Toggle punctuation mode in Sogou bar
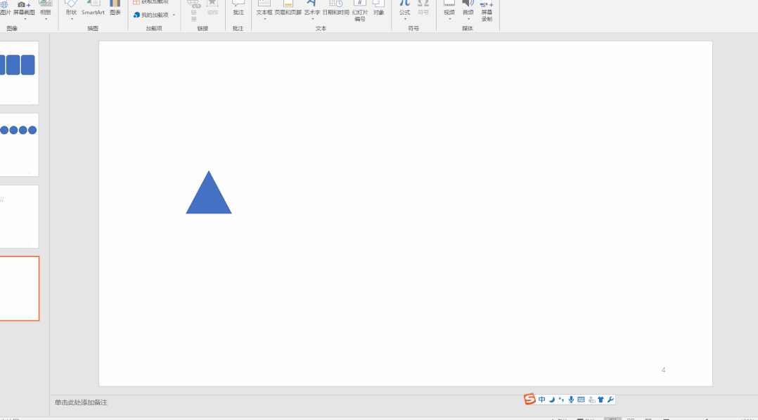 [561, 399]
